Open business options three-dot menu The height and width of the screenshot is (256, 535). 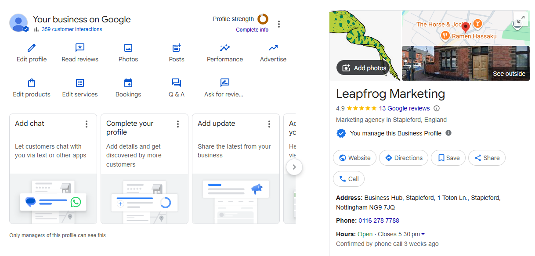point(278,24)
